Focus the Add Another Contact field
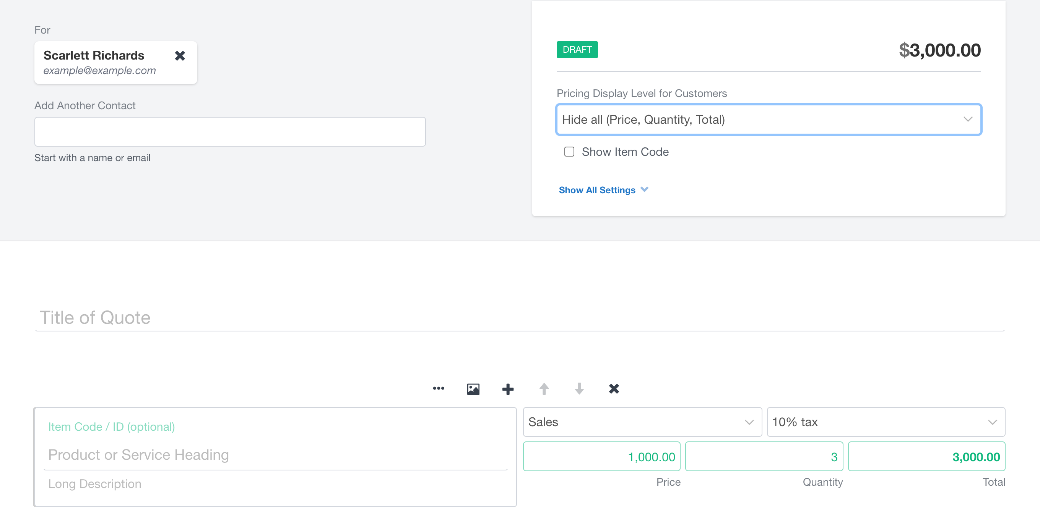Image resolution: width=1040 pixels, height=530 pixels. 230,132
